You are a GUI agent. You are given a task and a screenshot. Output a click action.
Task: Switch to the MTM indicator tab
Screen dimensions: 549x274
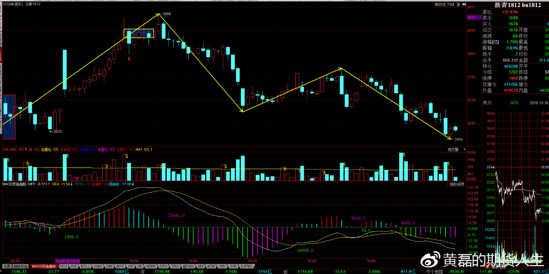coord(212,266)
